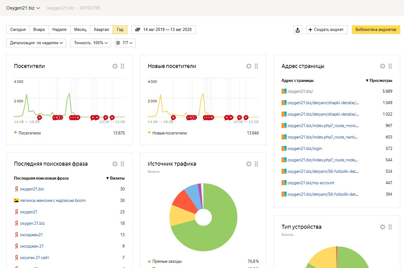Click gear icon in Источник трафика widget

(x=249, y=164)
